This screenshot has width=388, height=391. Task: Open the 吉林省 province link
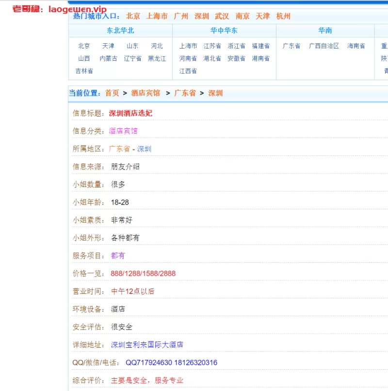(x=84, y=71)
